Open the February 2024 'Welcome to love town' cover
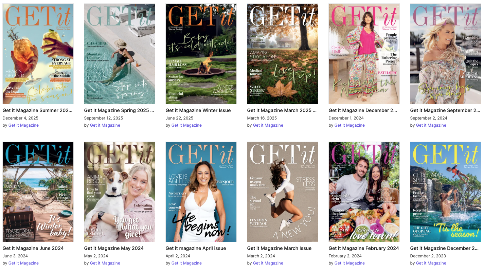This screenshot has height=272, width=484. (364, 192)
